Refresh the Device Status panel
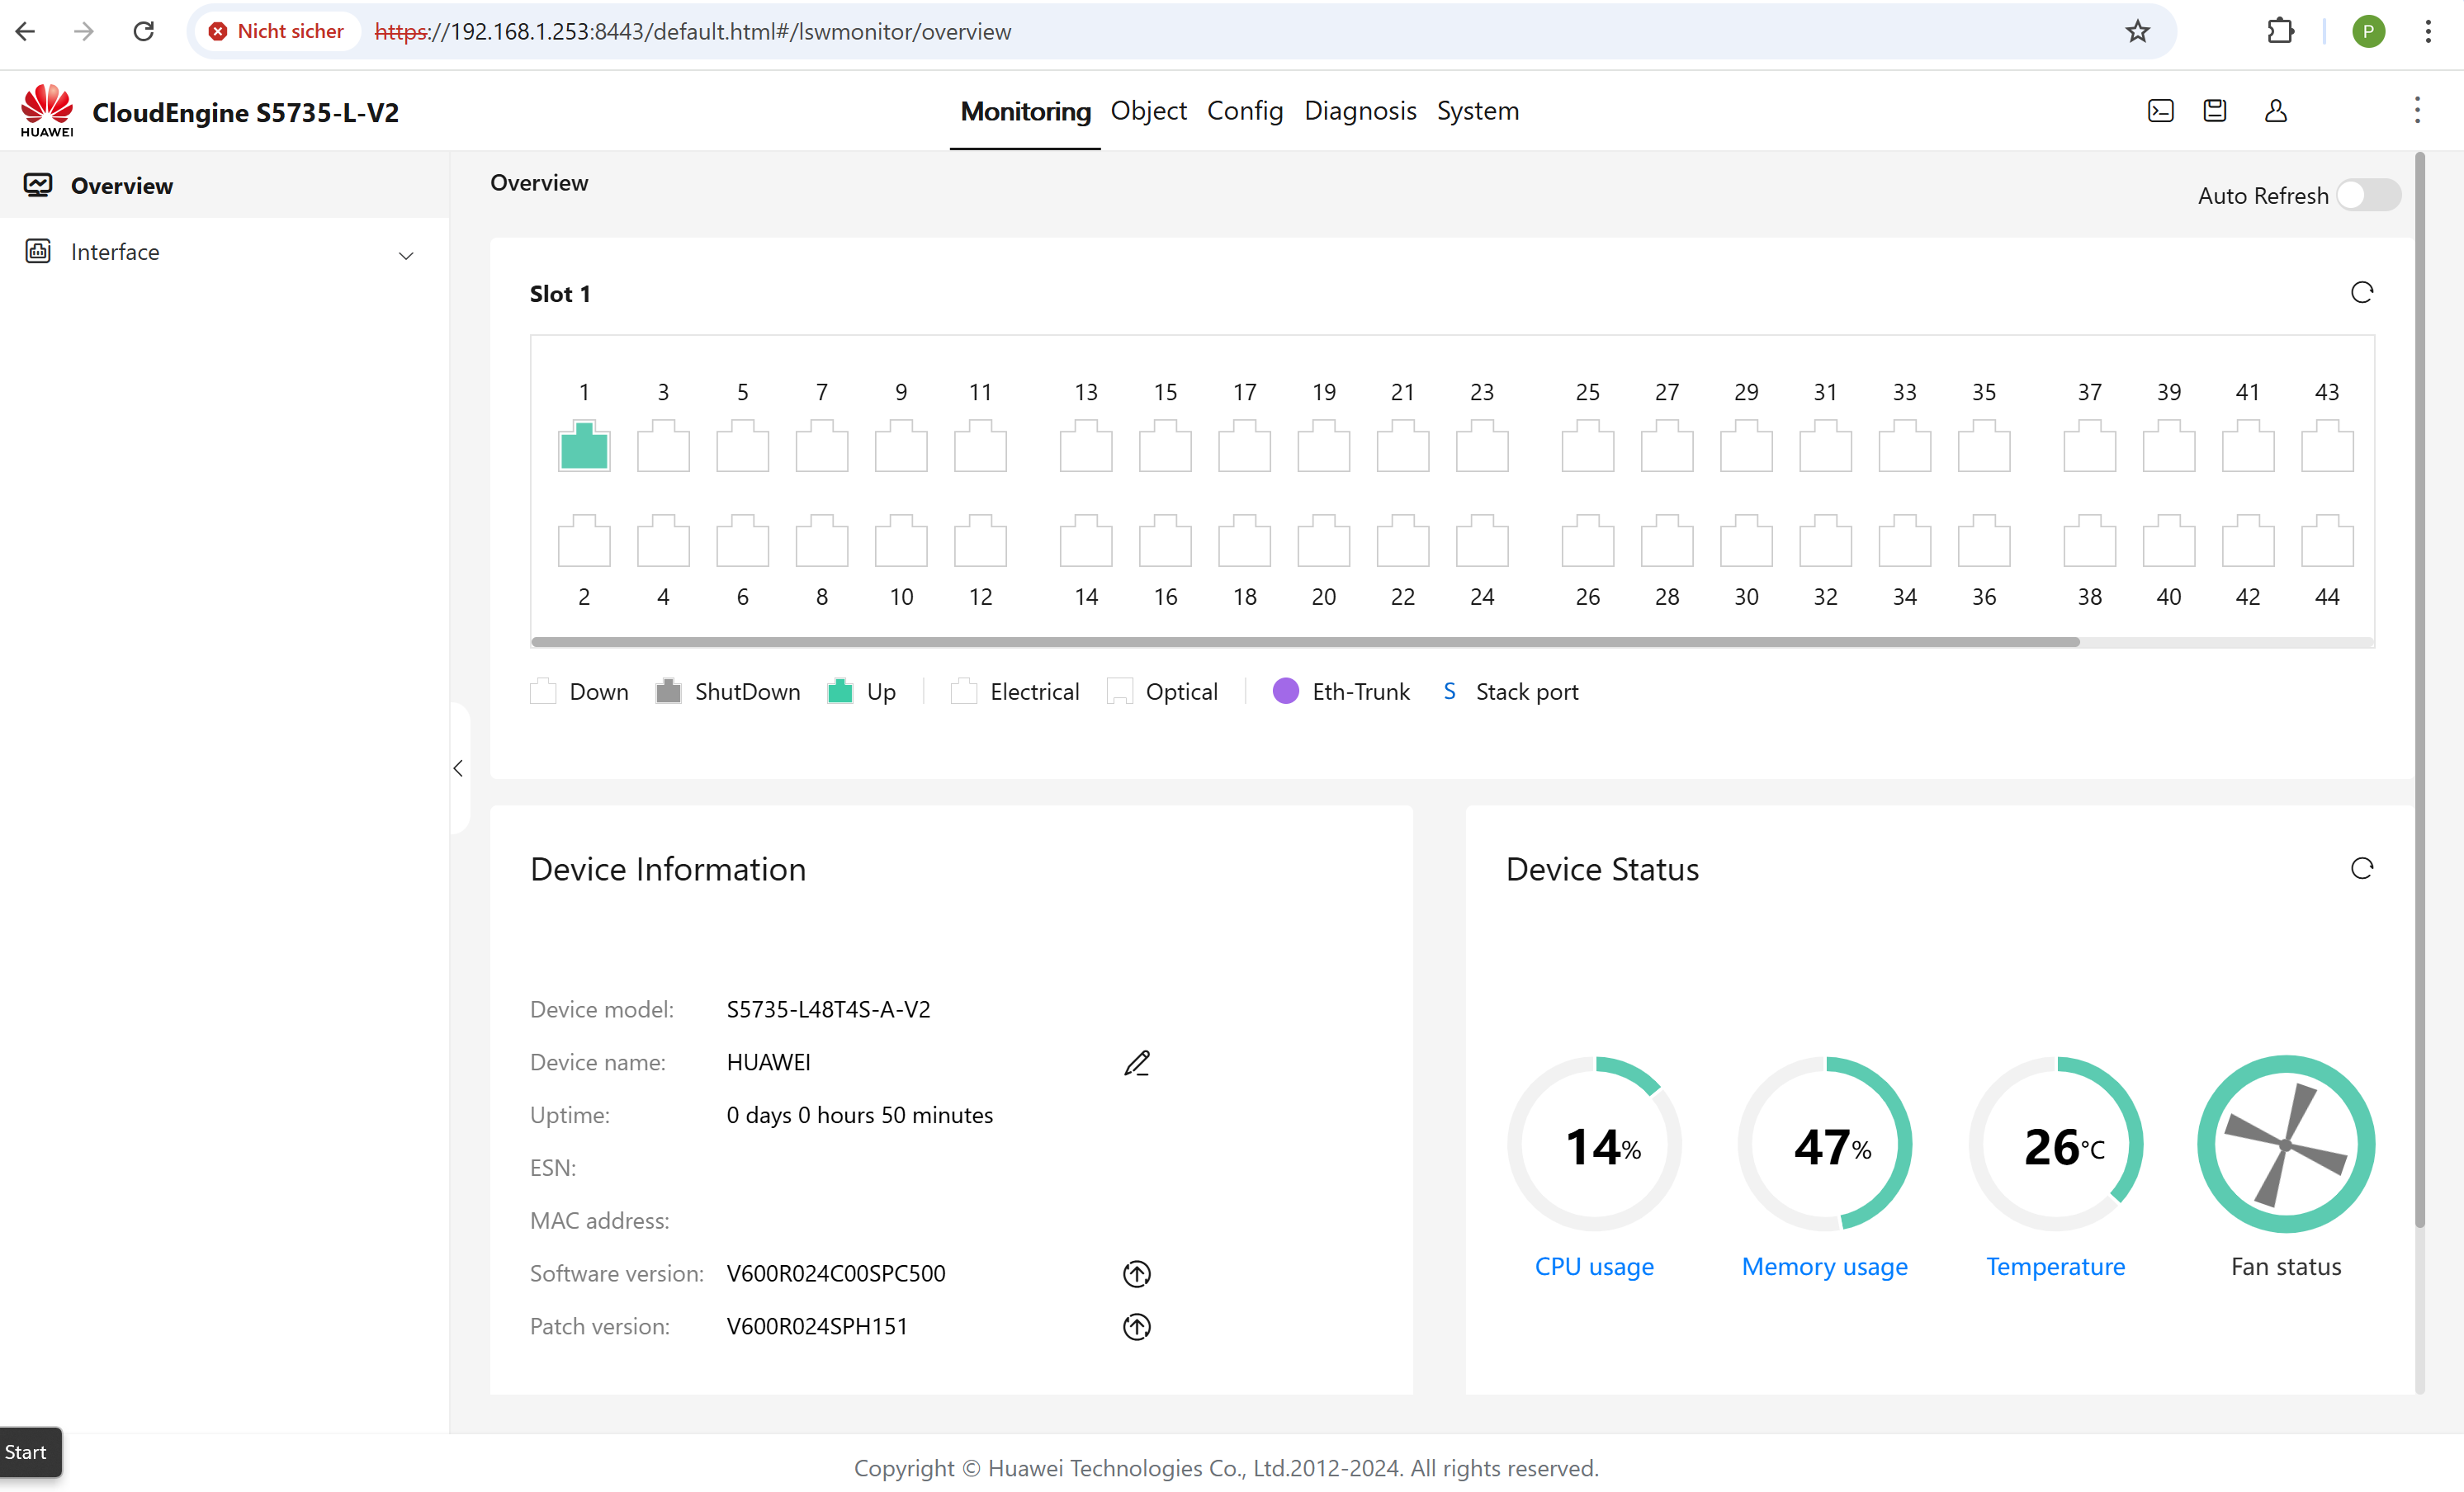Image resolution: width=2464 pixels, height=1492 pixels. click(2362, 868)
